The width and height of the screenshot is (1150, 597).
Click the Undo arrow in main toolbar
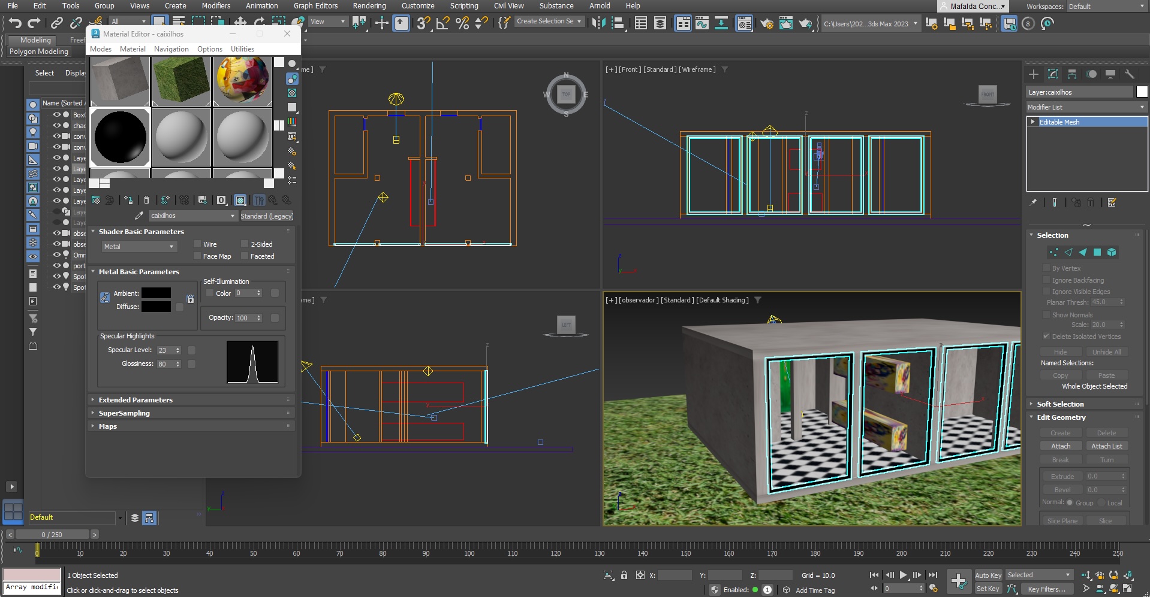pyautogui.click(x=15, y=23)
